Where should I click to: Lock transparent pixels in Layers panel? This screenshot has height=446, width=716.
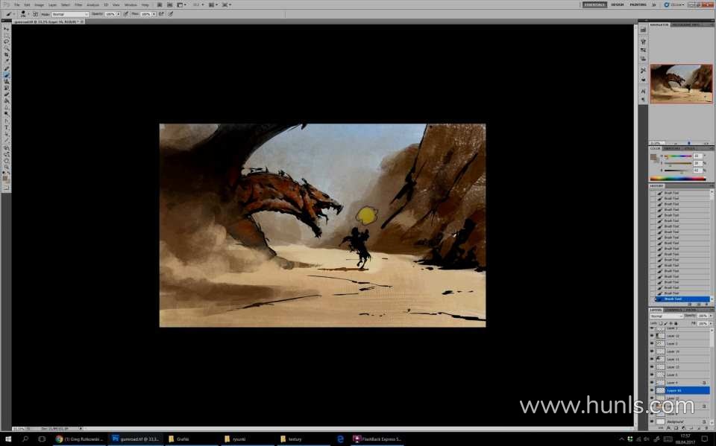coord(661,323)
